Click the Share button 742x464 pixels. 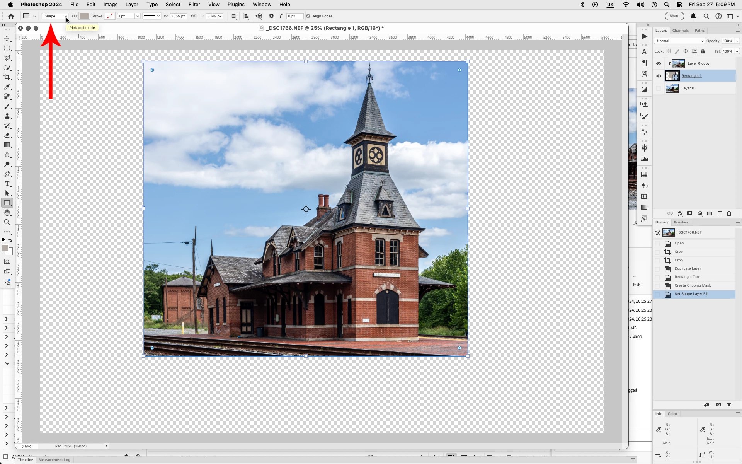[674, 16]
